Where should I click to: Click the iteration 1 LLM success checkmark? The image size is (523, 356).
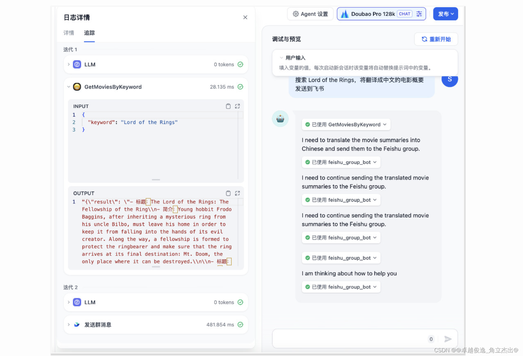[x=240, y=65]
